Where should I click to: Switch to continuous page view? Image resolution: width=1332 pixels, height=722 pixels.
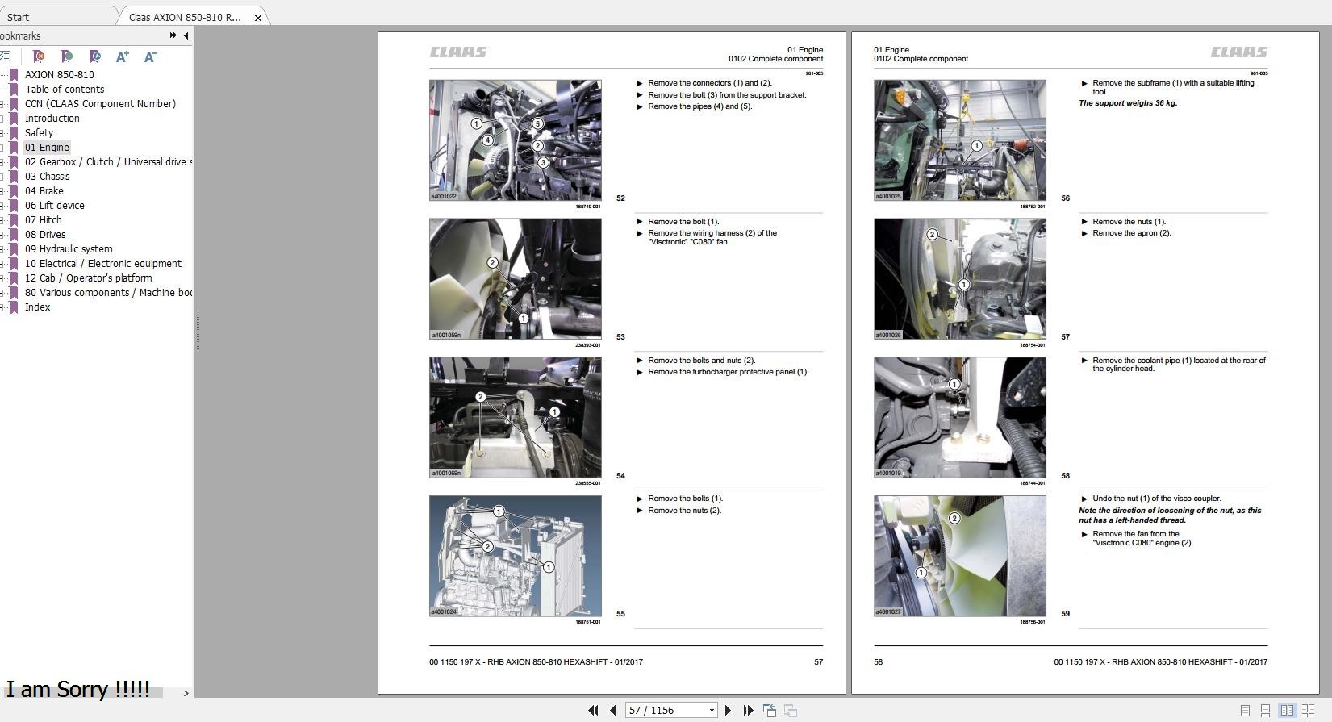tap(1265, 711)
